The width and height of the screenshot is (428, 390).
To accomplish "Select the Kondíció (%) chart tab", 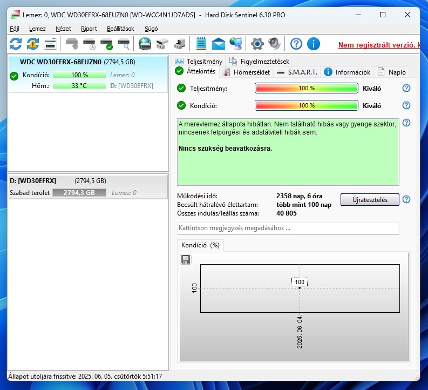I will 200,245.
